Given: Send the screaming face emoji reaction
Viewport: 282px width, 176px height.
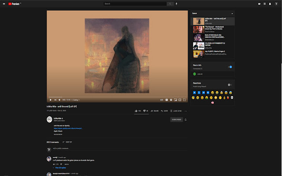Looking at the screenshot, I should 226,93.
